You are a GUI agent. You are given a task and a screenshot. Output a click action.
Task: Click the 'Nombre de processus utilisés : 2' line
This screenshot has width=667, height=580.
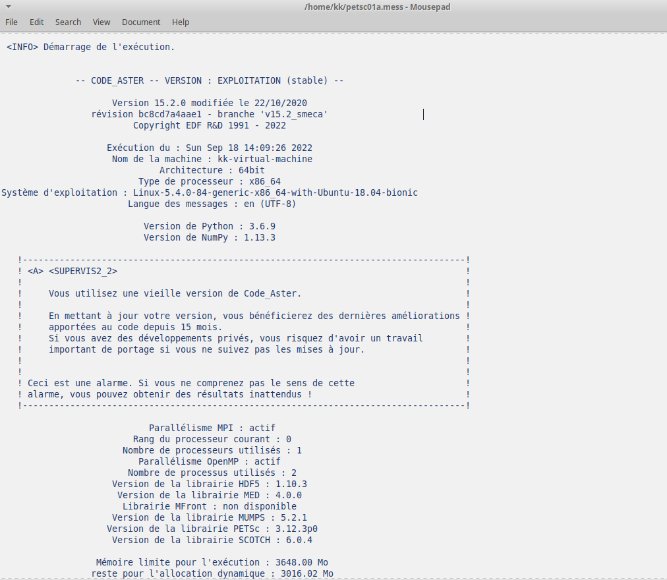(212, 473)
